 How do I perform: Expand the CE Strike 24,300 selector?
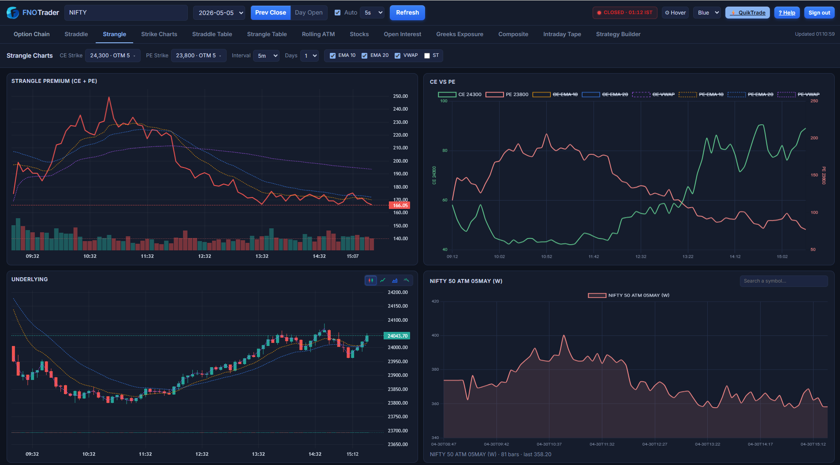point(112,56)
